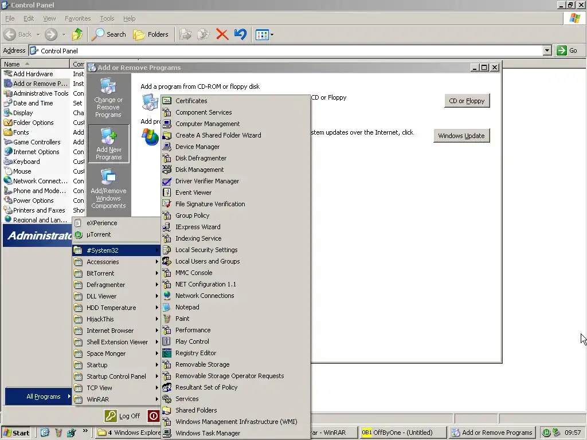This screenshot has height=440, width=587.
Task: Open Device Manager menu entry
Action: coord(236,147)
